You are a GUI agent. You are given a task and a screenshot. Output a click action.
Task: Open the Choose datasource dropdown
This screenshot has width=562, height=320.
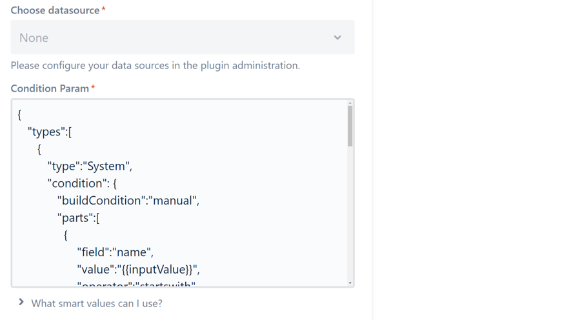click(x=182, y=37)
